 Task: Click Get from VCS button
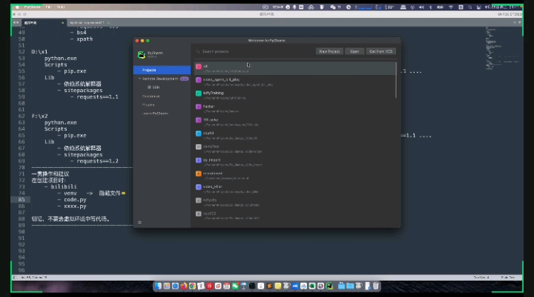click(x=380, y=51)
